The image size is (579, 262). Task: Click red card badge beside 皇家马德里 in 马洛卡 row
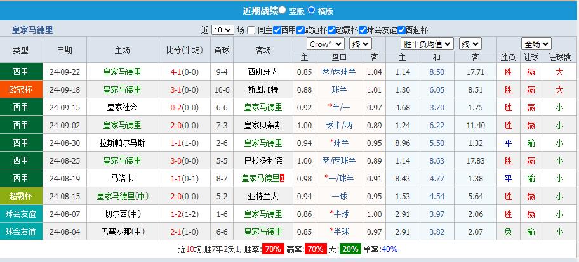[x=283, y=179]
